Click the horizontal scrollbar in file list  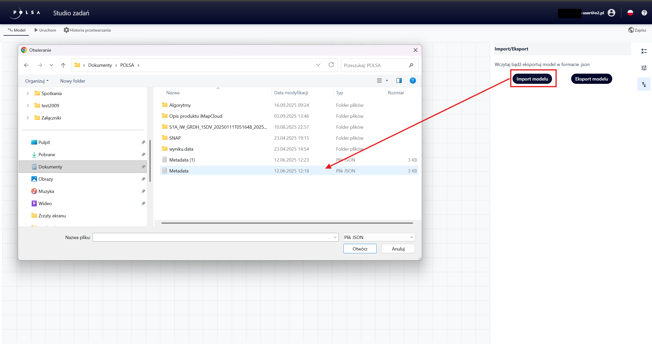287,223
